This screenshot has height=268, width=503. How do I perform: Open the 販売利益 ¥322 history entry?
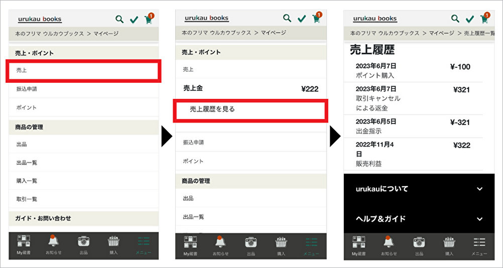(413, 154)
